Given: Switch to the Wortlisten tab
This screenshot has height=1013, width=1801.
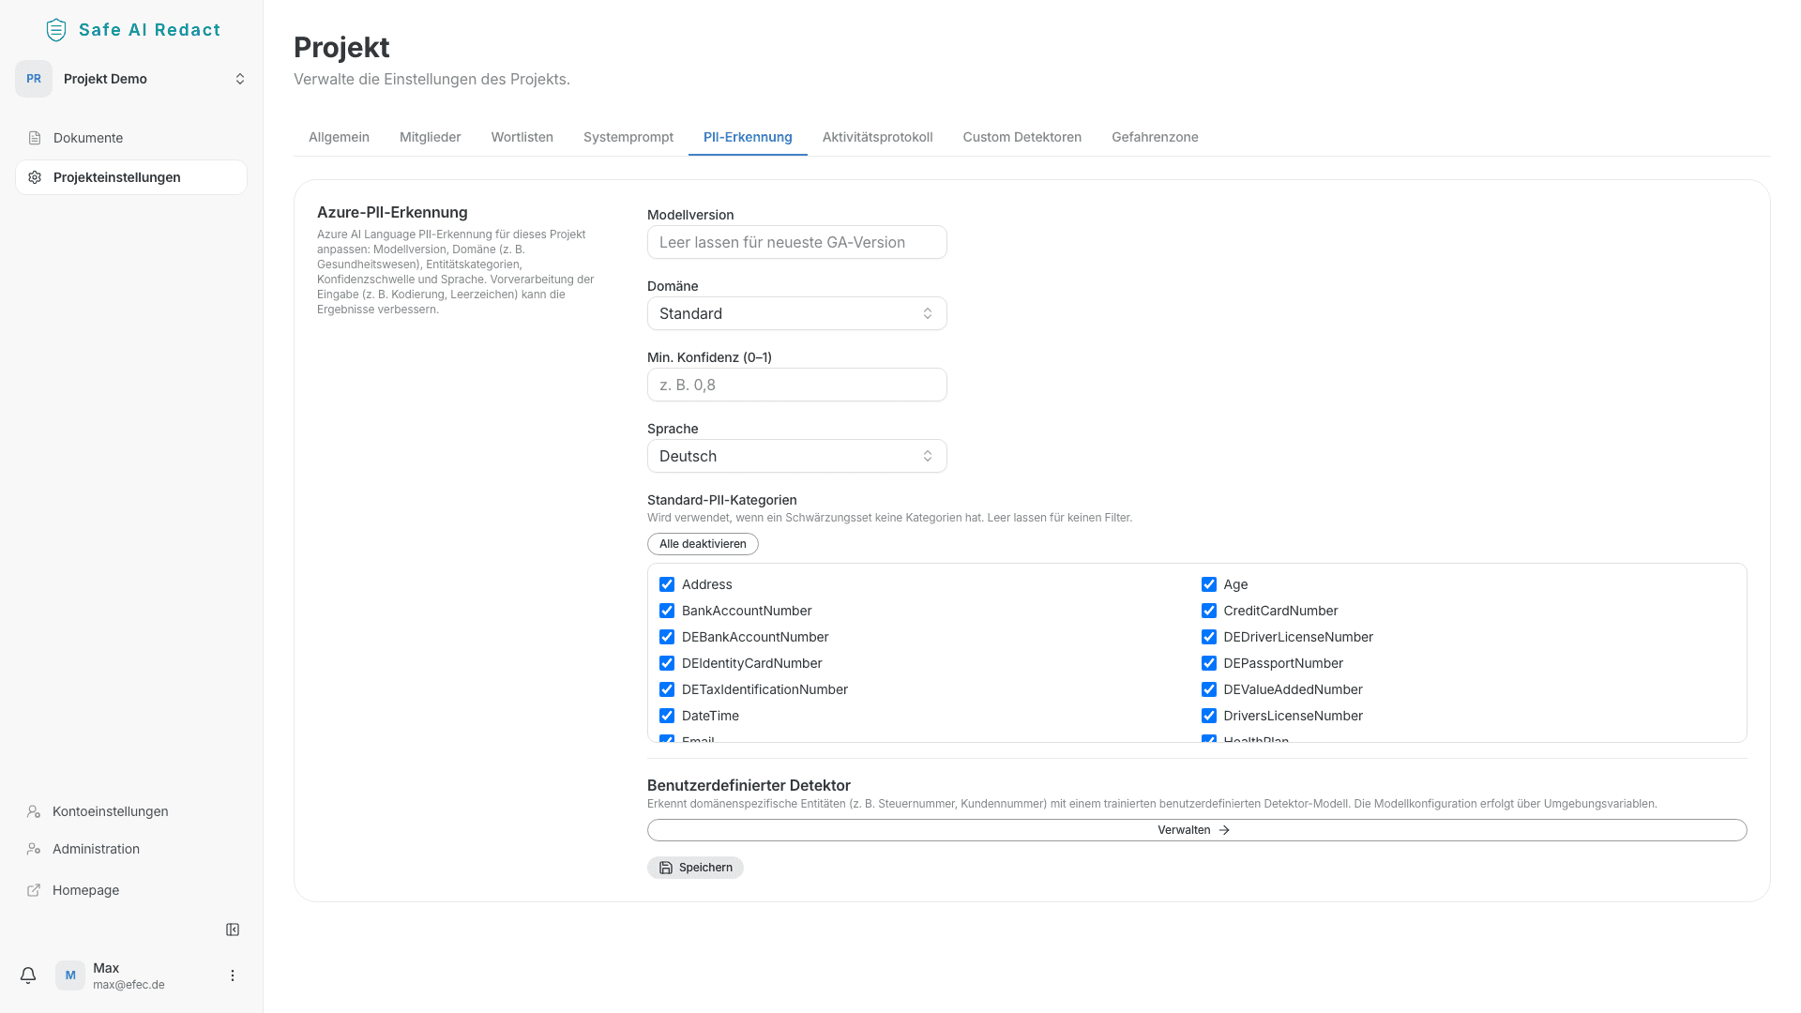Looking at the screenshot, I should point(522,137).
